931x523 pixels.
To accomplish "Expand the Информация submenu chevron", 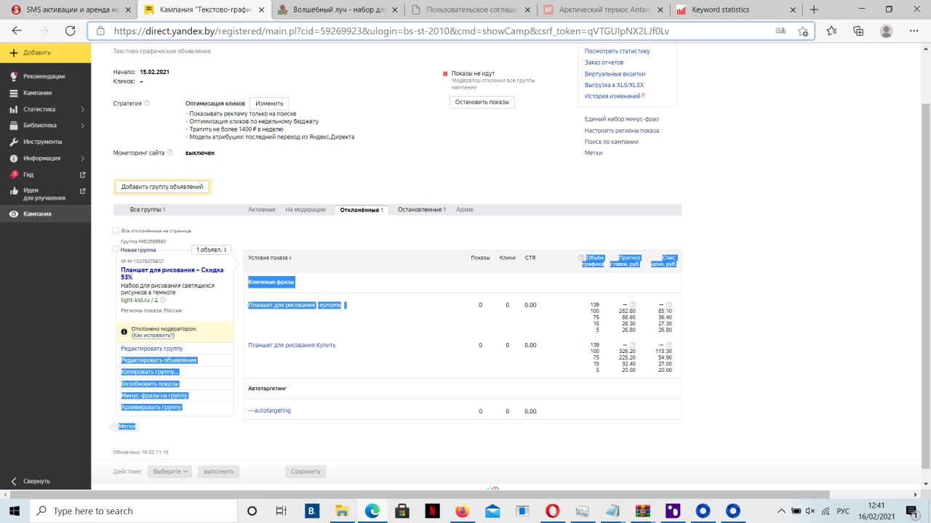I will (82, 158).
